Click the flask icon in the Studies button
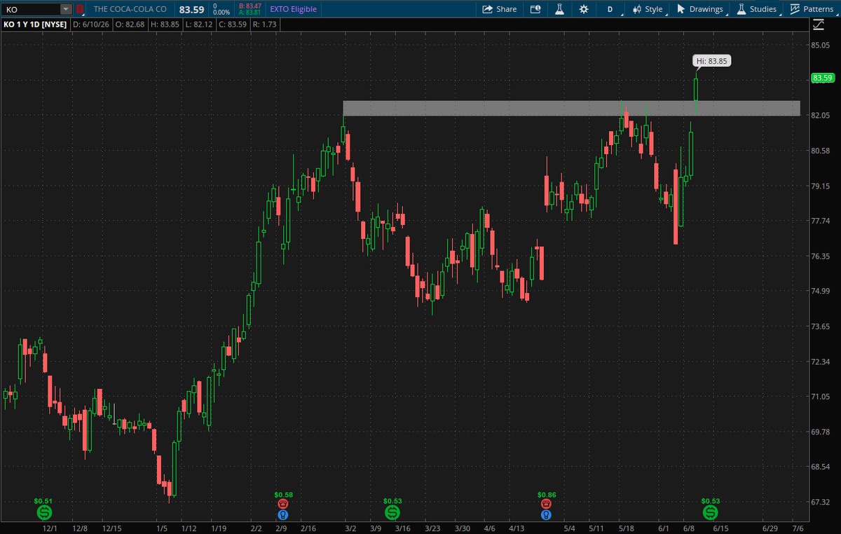The image size is (841, 534). click(741, 9)
